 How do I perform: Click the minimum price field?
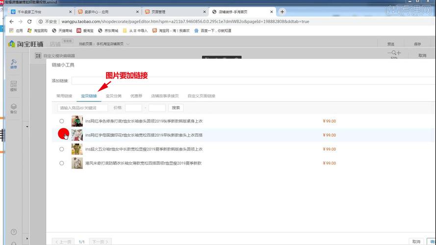133,108
